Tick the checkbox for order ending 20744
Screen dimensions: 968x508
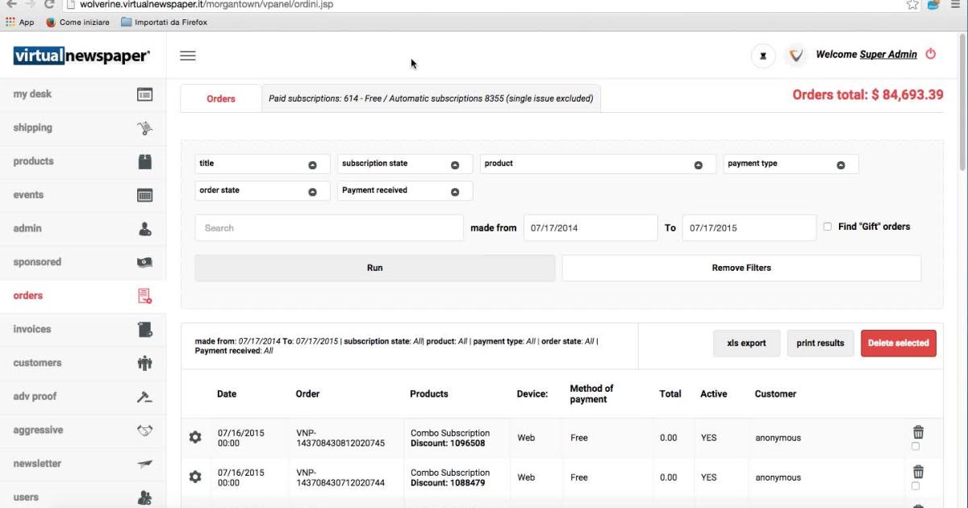[x=915, y=485]
